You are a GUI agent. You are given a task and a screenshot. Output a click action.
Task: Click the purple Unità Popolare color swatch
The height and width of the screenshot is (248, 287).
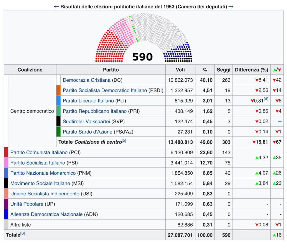pos(6,204)
